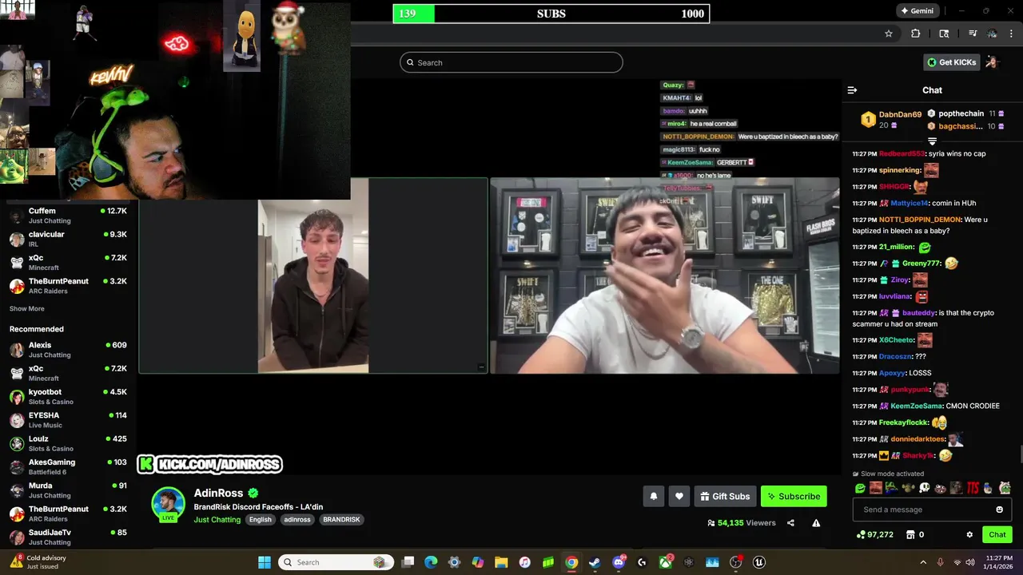Image resolution: width=1023 pixels, height=575 pixels.
Task: Click AdinRoss channel avatar with LIVE badge
Action: pyautogui.click(x=169, y=505)
